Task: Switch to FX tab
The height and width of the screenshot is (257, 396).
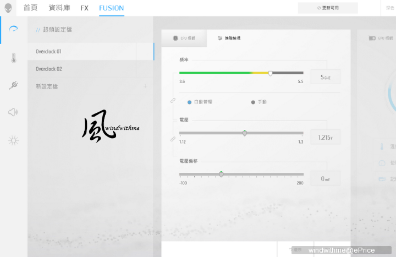Action: (x=84, y=8)
